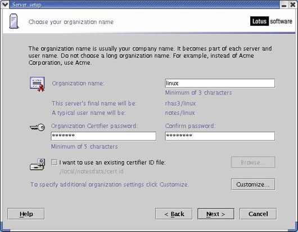Focus the Organization Certifier password field

103,136
